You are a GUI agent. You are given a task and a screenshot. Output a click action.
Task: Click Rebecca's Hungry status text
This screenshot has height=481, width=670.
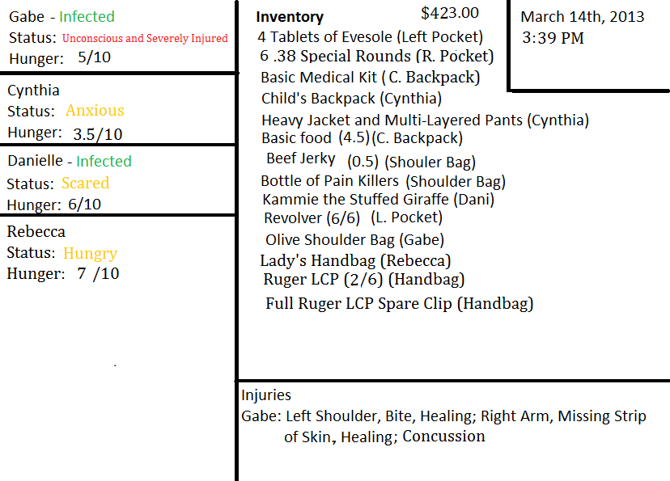90,253
